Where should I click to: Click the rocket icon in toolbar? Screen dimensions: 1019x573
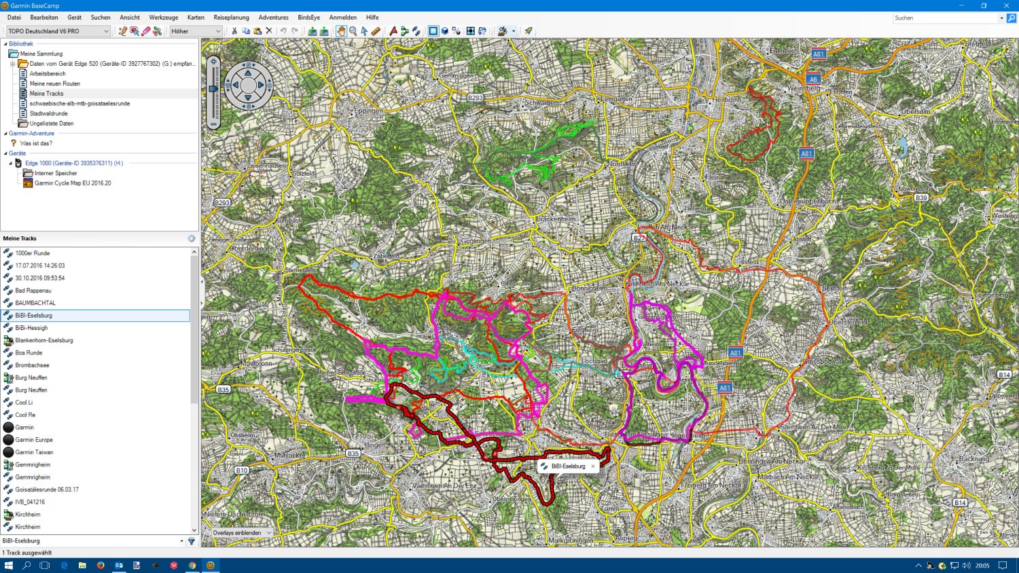pos(529,31)
